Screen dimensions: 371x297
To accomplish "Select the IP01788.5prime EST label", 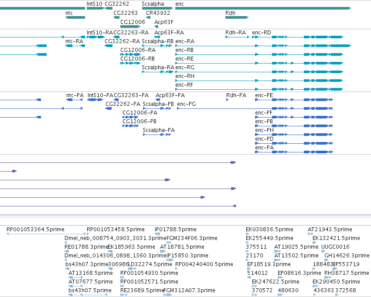I will pyautogui.click(x=175, y=229).
